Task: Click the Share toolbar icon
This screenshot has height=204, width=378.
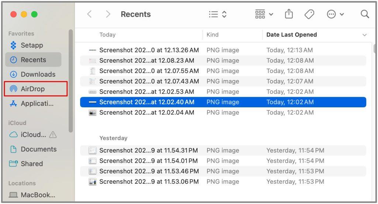Action: click(x=289, y=14)
